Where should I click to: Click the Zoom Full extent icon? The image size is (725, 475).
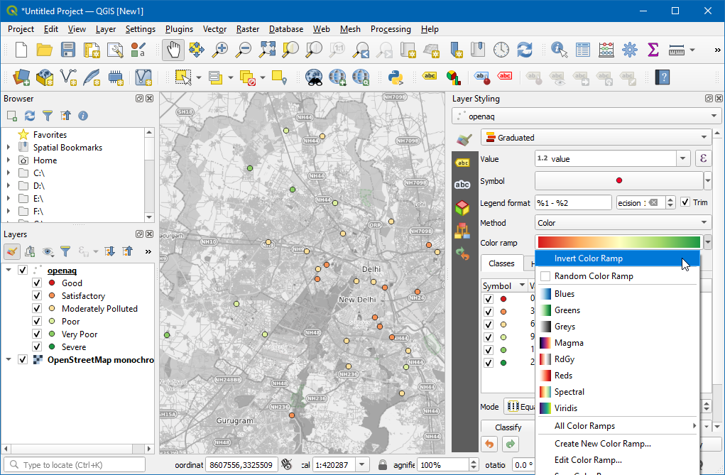(267, 50)
